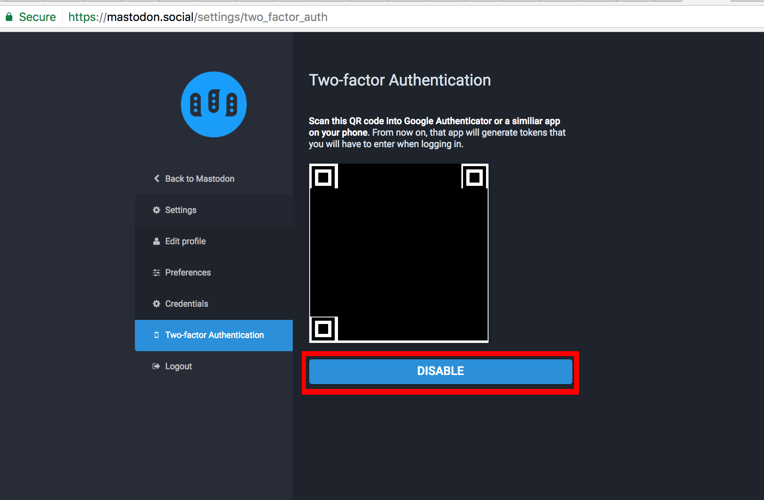Select the Two-factor Authentication phone icon
764x500 pixels.
click(156, 335)
